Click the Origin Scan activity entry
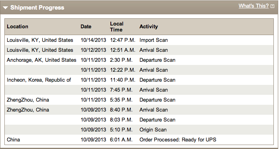 click(153, 130)
